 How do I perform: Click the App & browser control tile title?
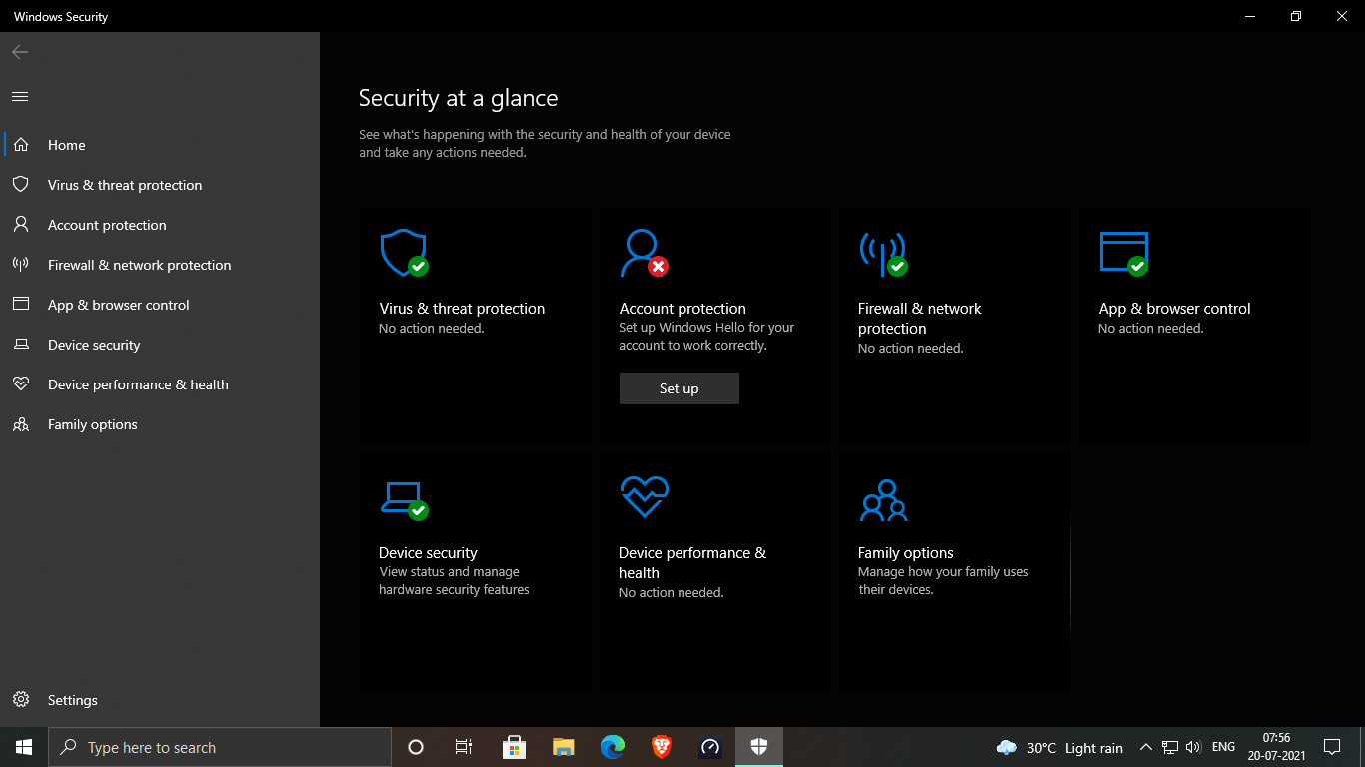(x=1174, y=309)
